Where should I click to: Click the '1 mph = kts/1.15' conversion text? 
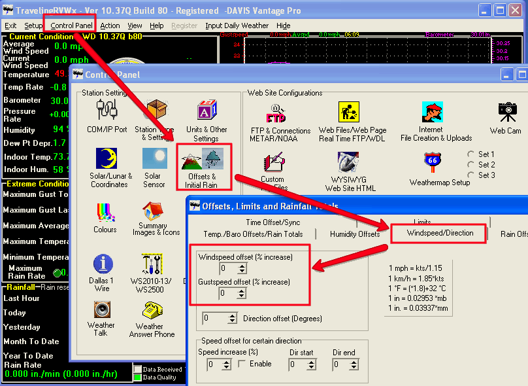point(415,268)
